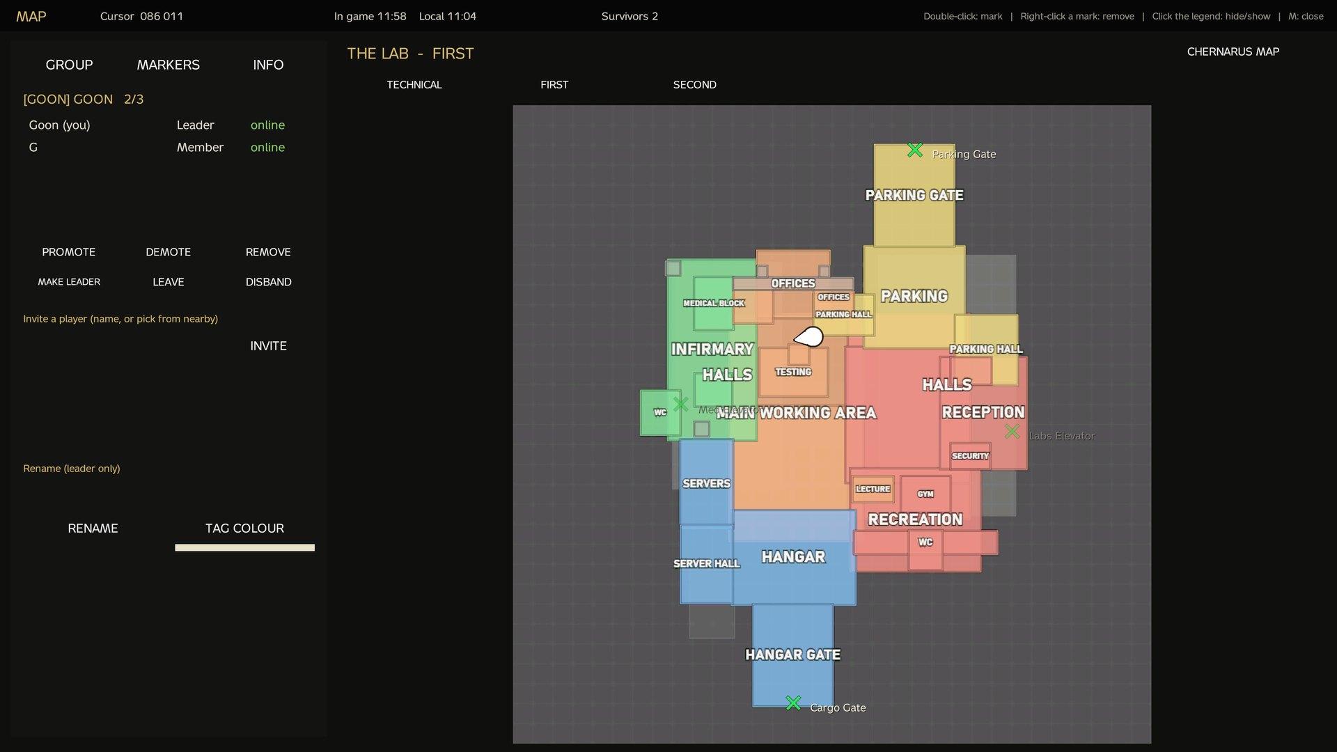
Task: Click the RENAME button
Action: [93, 528]
